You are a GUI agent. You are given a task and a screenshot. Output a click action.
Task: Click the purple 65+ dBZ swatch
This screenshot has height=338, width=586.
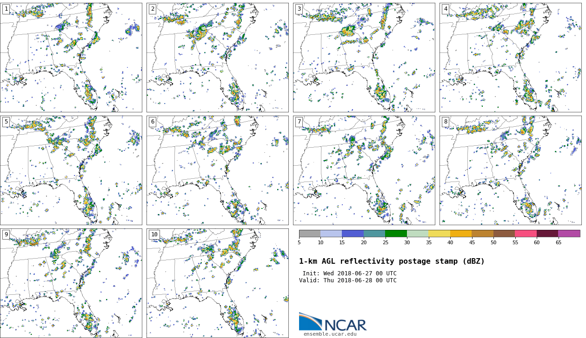point(569,234)
